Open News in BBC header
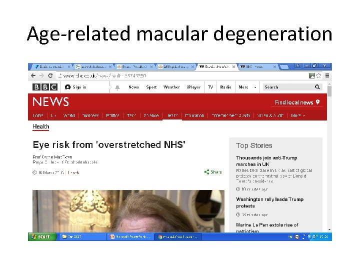The image size is (360, 270). coord(133,87)
